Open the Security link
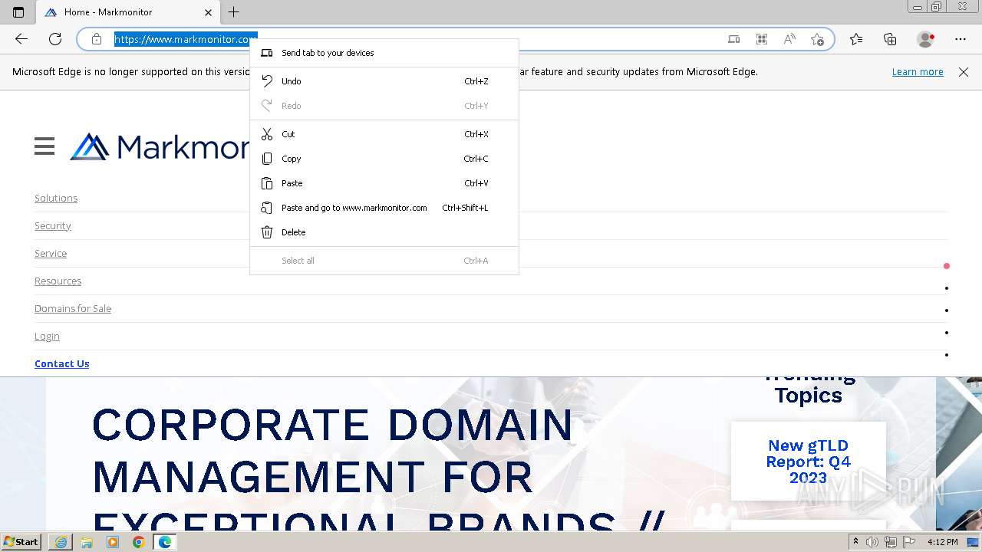Screen dimensions: 982x552 pos(53,225)
